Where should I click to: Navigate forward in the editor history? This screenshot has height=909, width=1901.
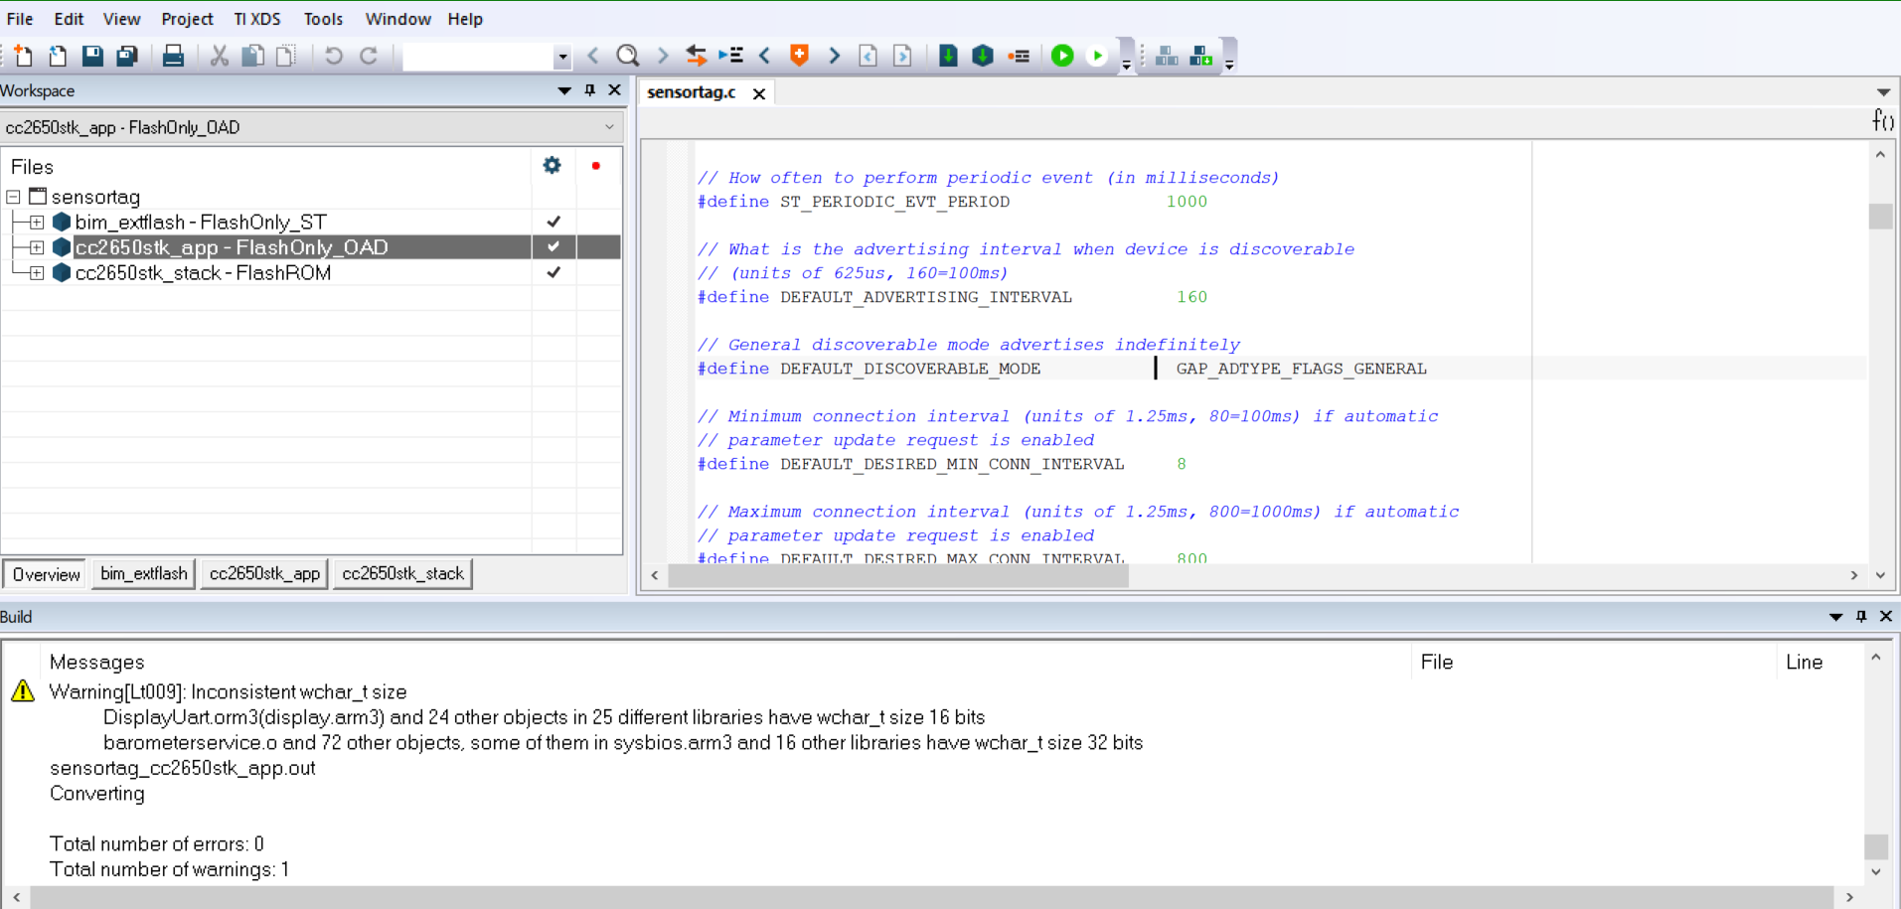point(902,57)
